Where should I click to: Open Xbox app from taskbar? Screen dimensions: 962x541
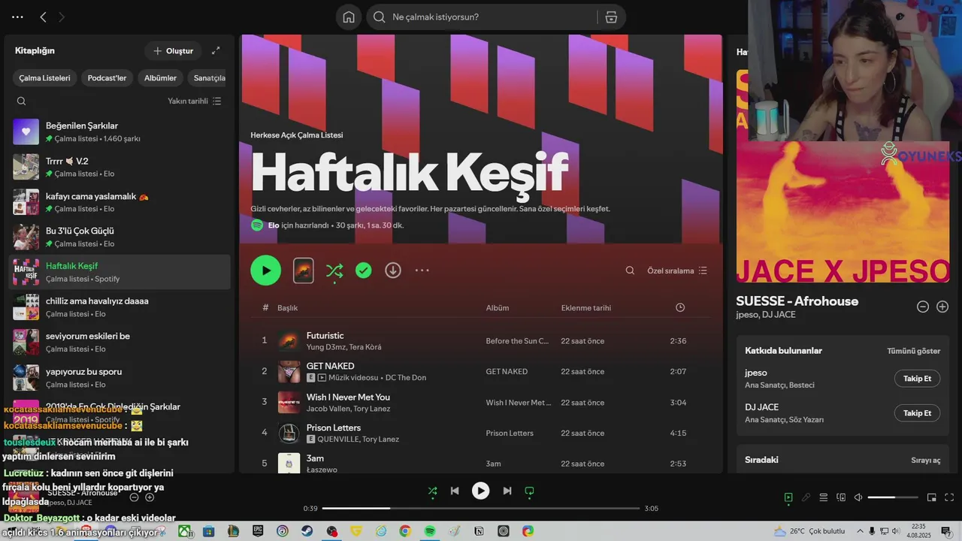[x=184, y=531]
